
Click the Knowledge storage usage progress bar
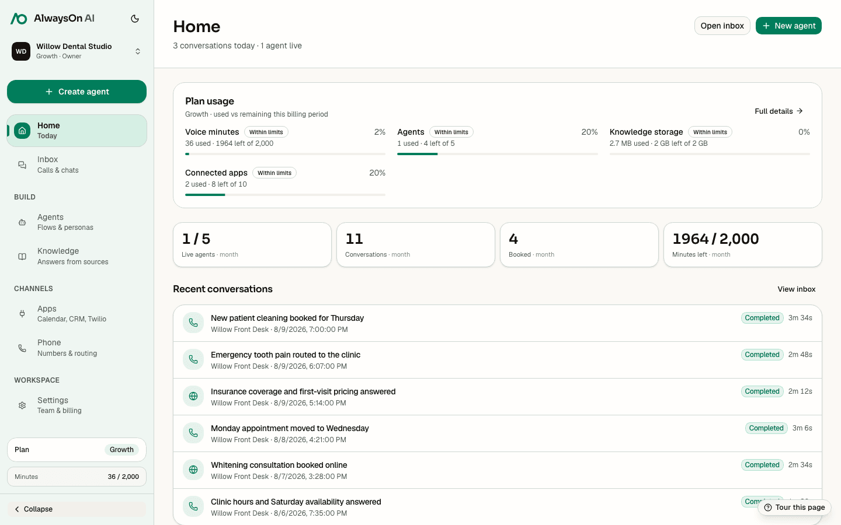coord(710,154)
